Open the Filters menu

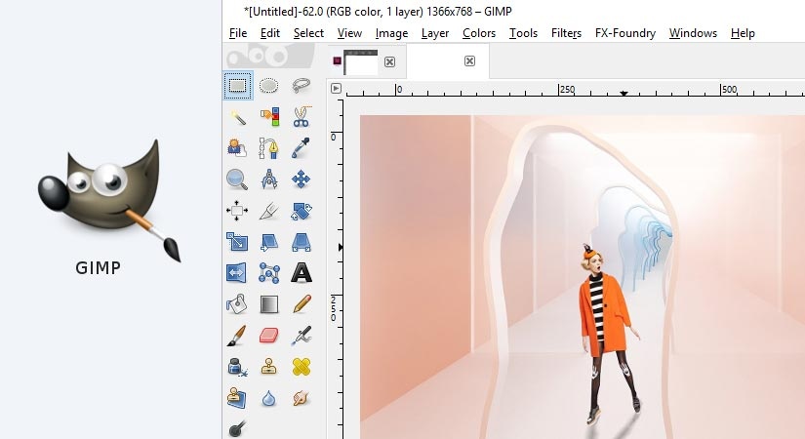click(x=566, y=33)
